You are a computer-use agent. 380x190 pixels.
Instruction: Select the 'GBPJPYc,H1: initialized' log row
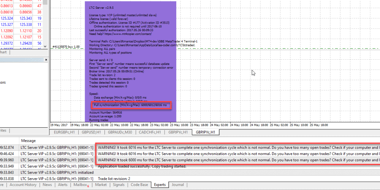pos(190,173)
